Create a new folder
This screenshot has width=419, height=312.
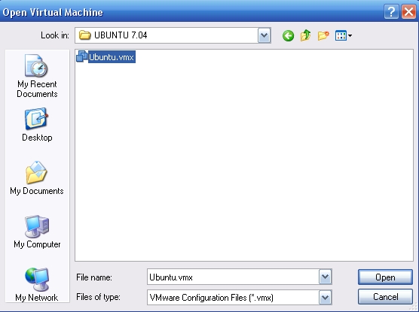click(x=323, y=35)
